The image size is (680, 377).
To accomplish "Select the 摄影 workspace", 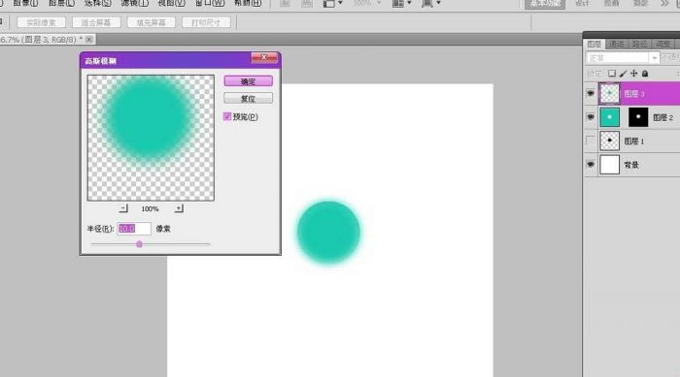I will pos(640,4).
